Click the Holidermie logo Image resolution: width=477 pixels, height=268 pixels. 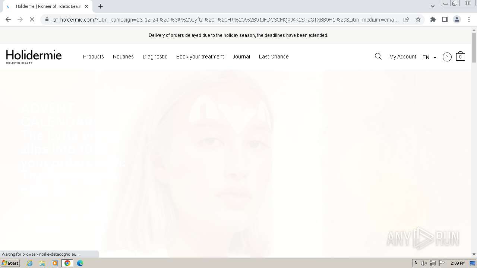(x=34, y=57)
